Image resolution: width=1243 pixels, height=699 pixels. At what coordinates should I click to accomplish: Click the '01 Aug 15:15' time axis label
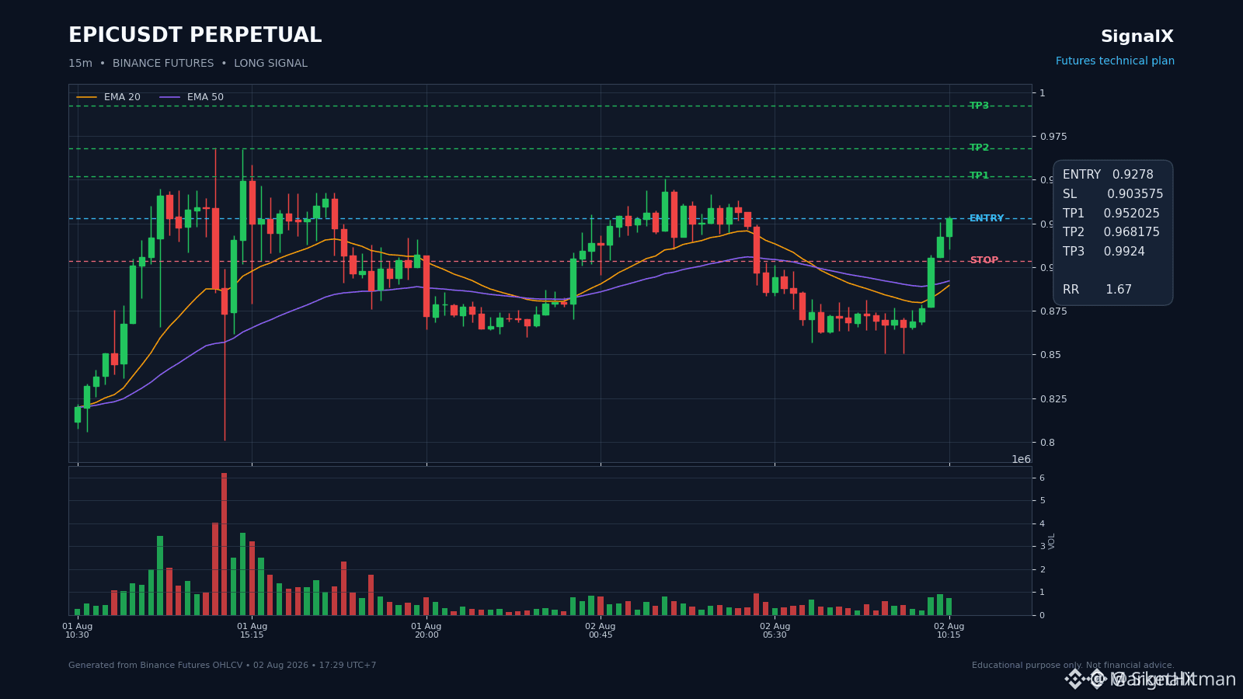(252, 631)
